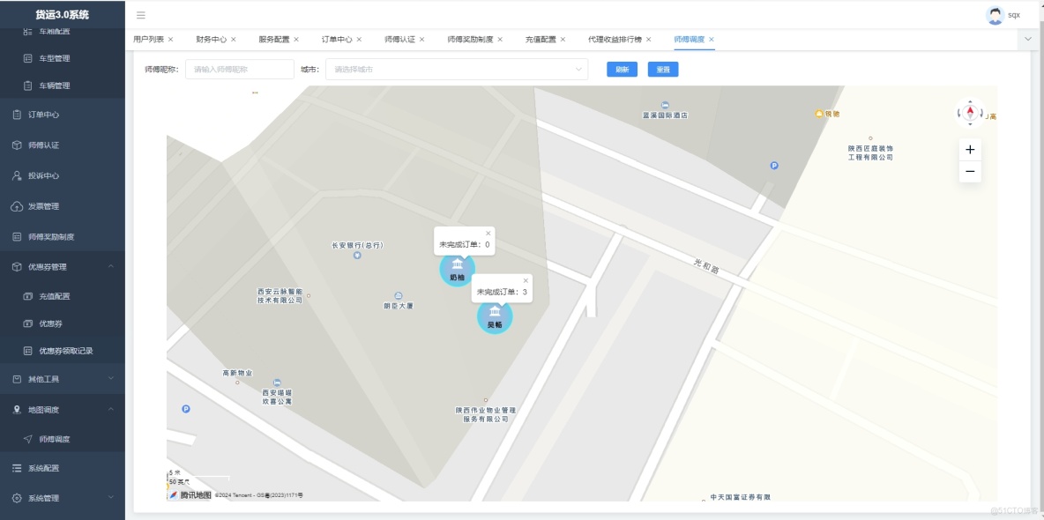Open the 城市 city selection dropdown
The height and width of the screenshot is (520, 1044).
(455, 69)
